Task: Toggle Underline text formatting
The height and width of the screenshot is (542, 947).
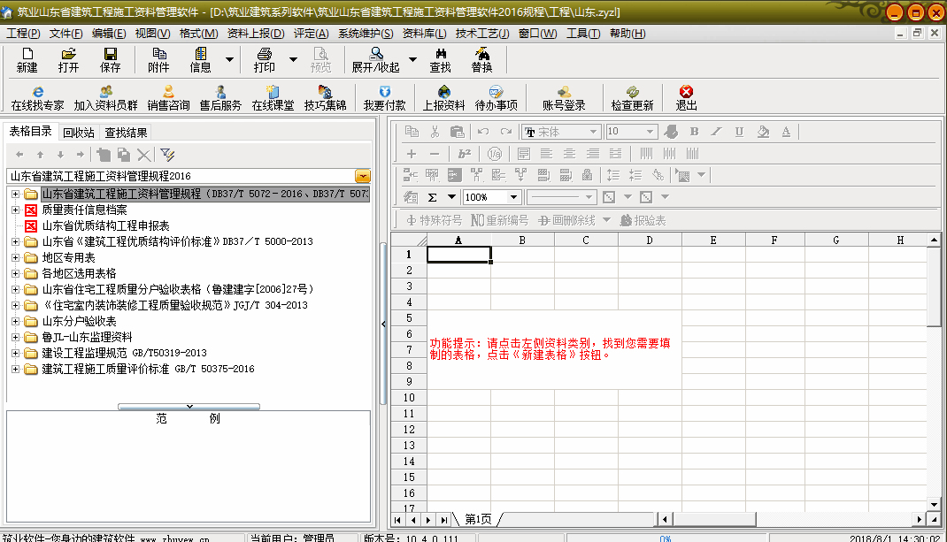Action: click(x=739, y=132)
